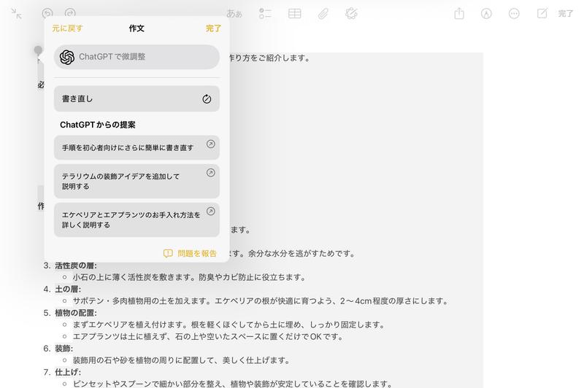Click the share icon in toolbar
584x388 pixels.
[x=459, y=13]
